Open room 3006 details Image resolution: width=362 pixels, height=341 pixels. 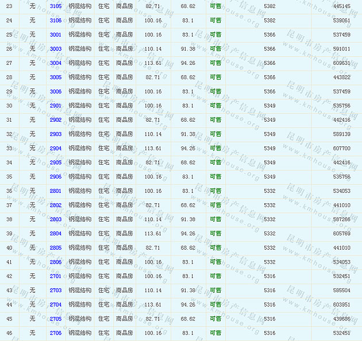(x=56, y=91)
